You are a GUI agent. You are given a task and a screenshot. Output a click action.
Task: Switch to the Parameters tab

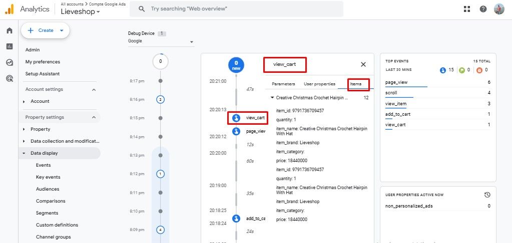(x=283, y=84)
